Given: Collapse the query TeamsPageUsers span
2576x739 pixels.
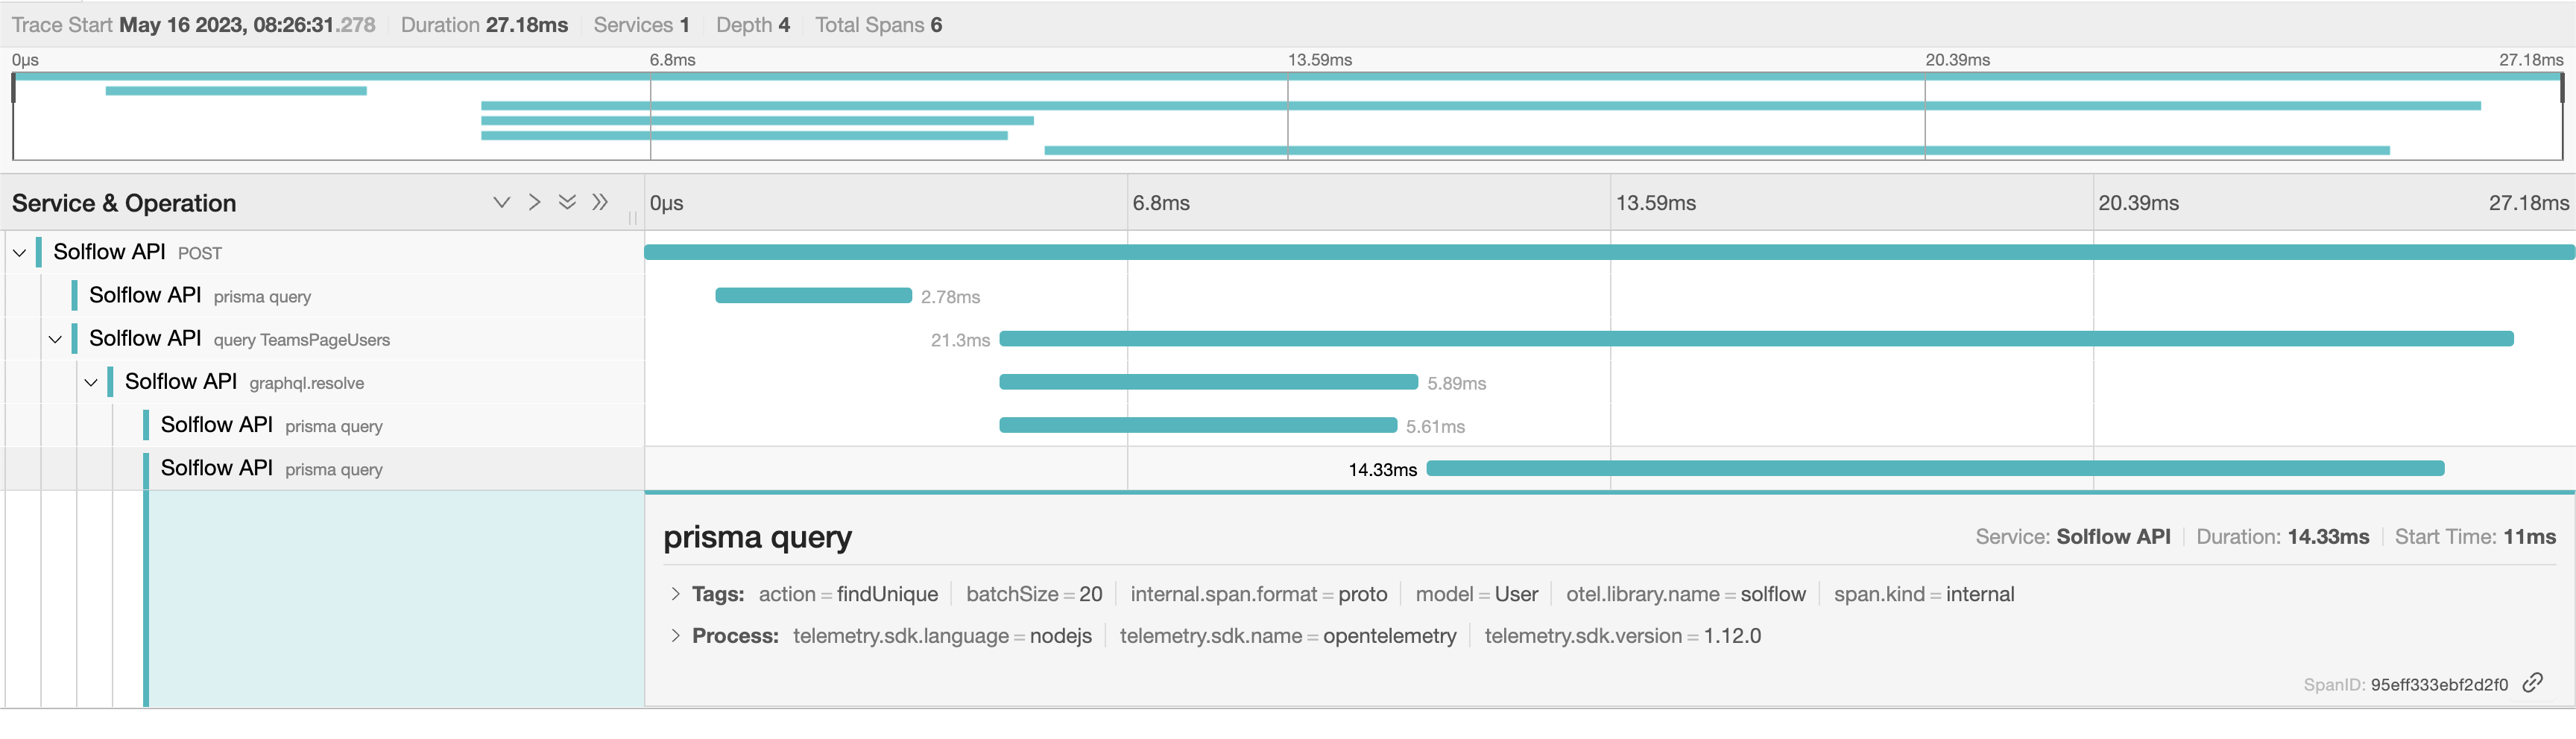Looking at the screenshot, I should (x=55, y=339).
